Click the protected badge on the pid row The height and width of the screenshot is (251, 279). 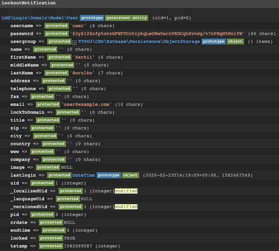pyautogui.click(x=42, y=214)
